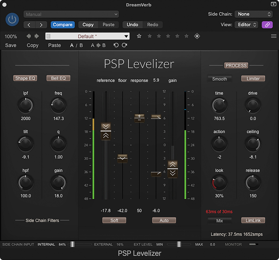This screenshot has width=279, height=260.
Task: Open the Default preset dropdown arrow
Action: (x=126, y=36)
